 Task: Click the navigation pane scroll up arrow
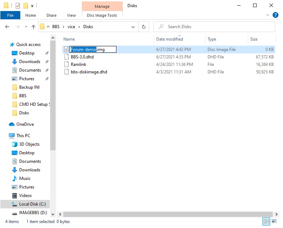[x=53, y=38]
